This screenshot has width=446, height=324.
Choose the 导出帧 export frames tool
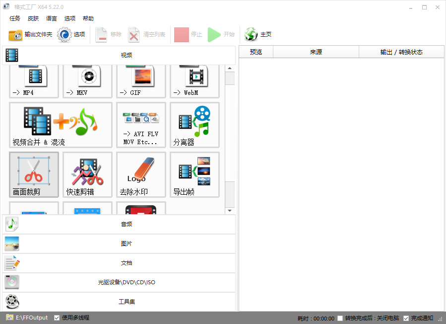point(194,174)
